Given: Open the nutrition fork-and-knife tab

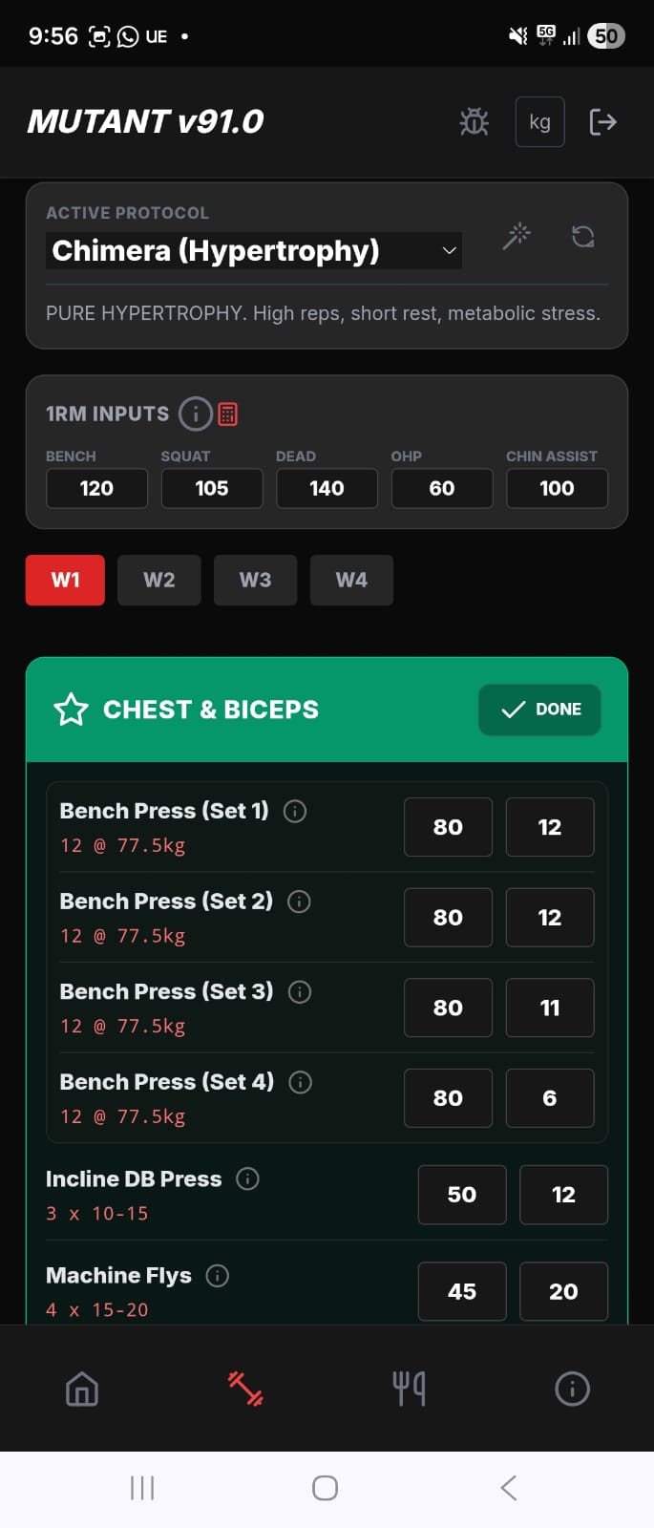Looking at the screenshot, I should pos(409,1389).
